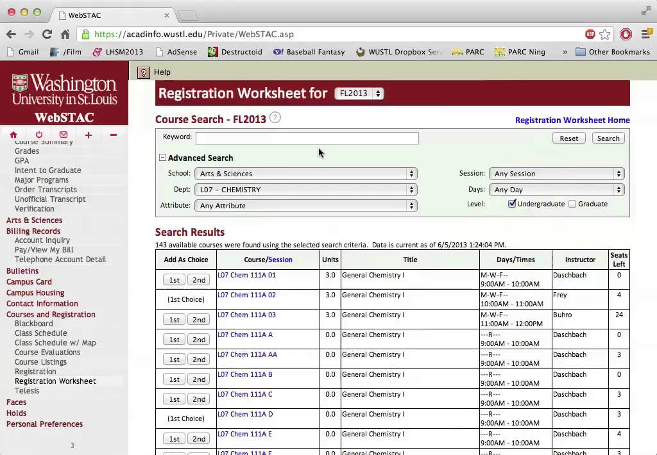Click the logout power icon in sidebar toolbar
The height and width of the screenshot is (455, 657).
pyautogui.click(x=38, y=135)
